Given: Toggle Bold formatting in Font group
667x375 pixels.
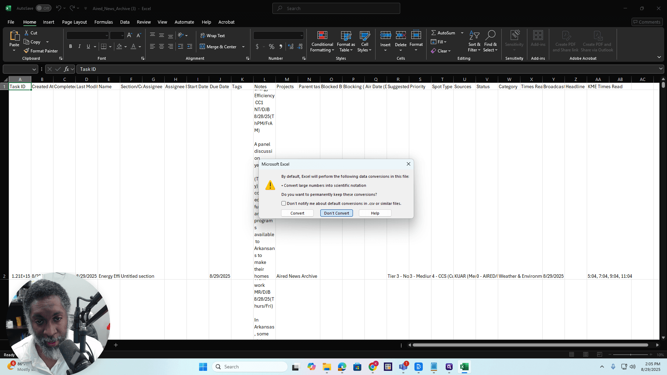Looking at the screenshot, I should [x=71, y=47].
